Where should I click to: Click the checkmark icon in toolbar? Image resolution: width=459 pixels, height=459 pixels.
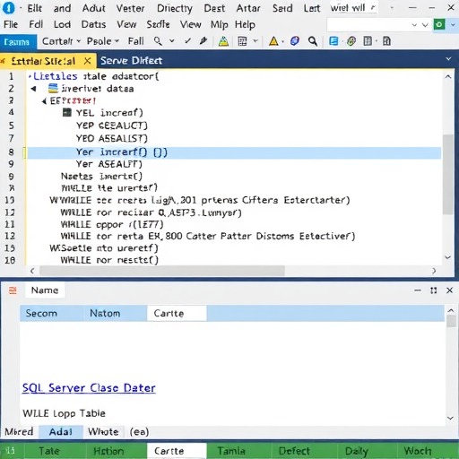click(x=187, y=41)
